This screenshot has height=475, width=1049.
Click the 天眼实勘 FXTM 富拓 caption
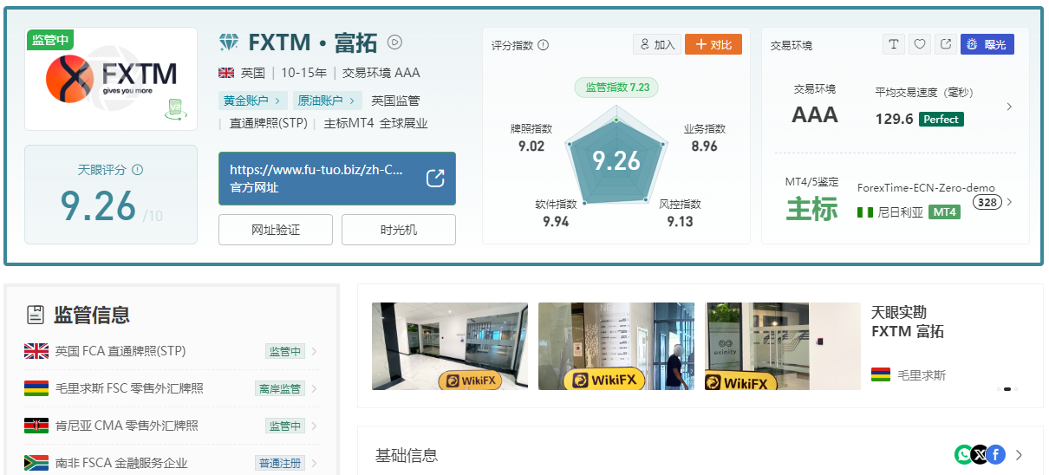coord(908,322)
